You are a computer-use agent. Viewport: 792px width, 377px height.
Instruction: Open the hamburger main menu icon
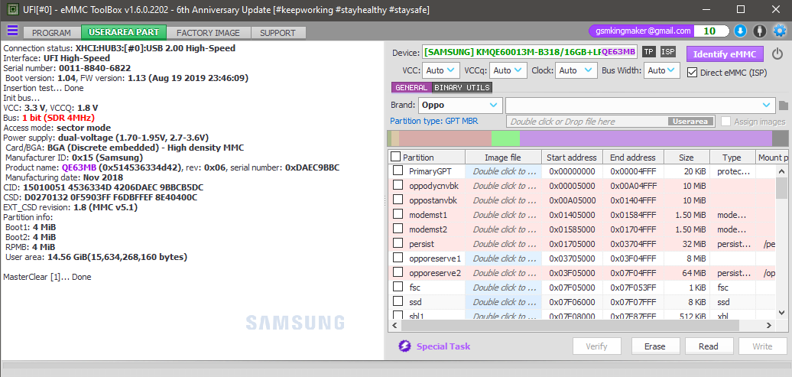click(x=12, y=31)
